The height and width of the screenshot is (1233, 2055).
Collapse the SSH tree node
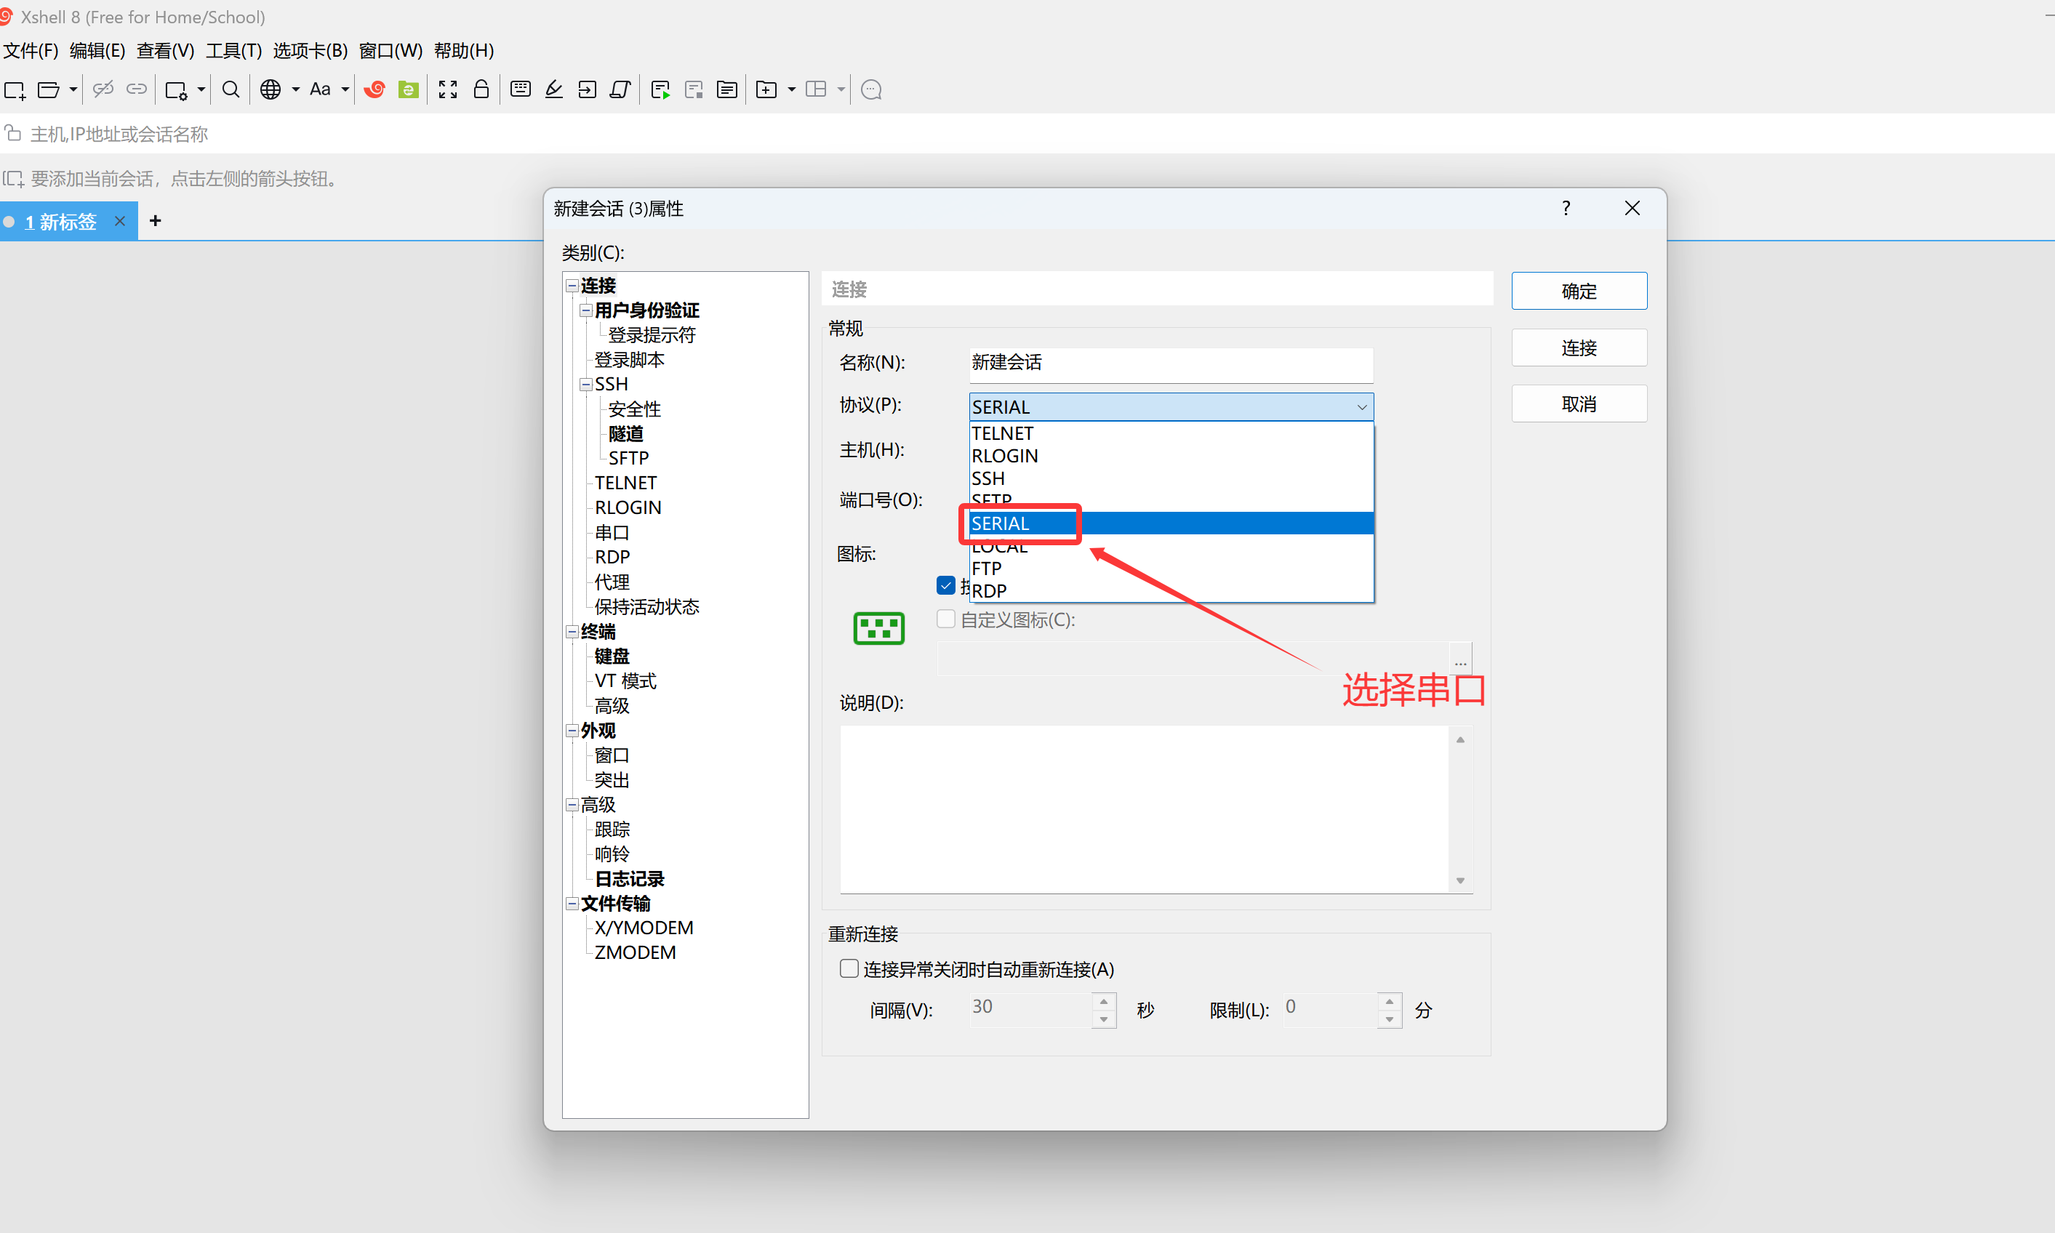(586, 385)
